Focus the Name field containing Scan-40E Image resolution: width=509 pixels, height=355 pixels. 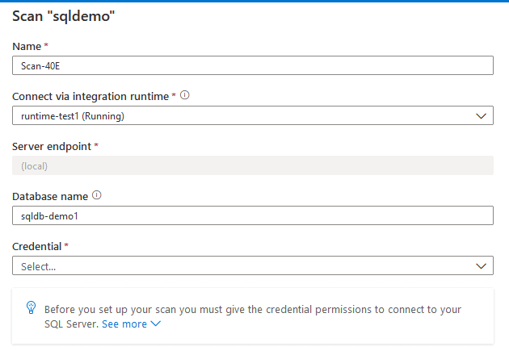252,66
